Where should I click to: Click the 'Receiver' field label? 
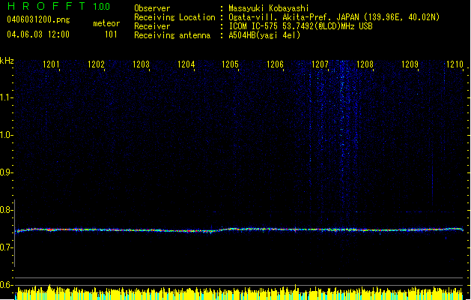click(152, 26)
